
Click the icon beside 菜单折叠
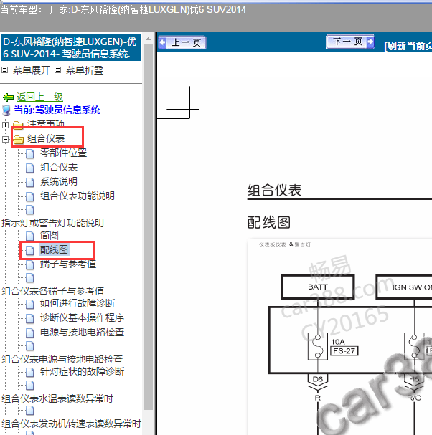tap(57, 70)
